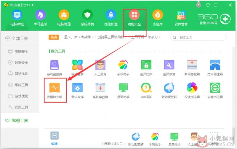237x149 pixels.
Task: Open hot topic 上不了网，怎么办？
Action: (x=146, y=37)
